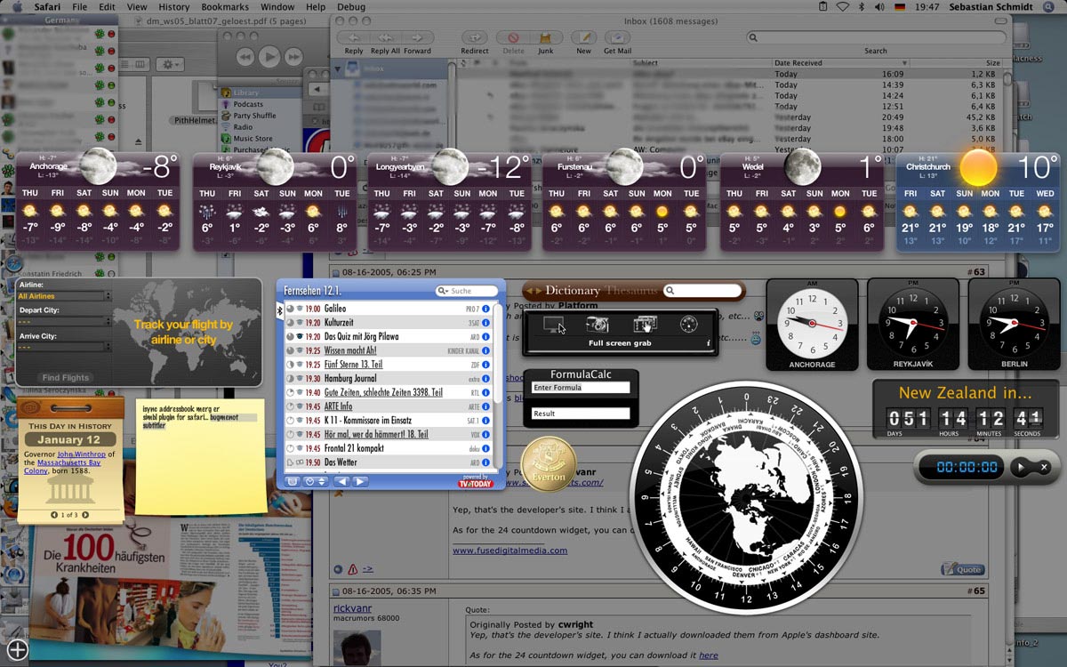Viewport: 1067px width, 667px height.
Task: Click Reply All in the Mail toolbar
Action: (384, 37)
